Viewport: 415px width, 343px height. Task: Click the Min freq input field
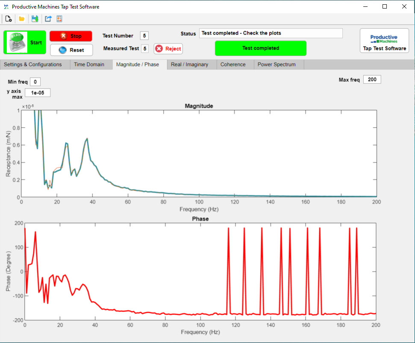click(35, 82)
